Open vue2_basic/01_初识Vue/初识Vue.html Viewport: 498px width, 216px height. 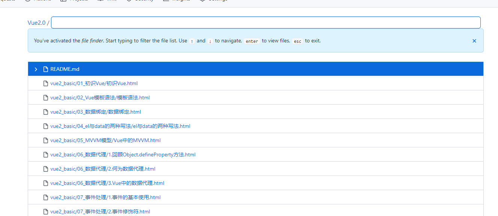[x=94, y=84]
